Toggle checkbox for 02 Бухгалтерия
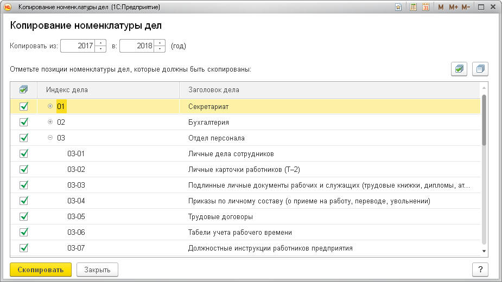502x282 pixels. tap(24, 122)
